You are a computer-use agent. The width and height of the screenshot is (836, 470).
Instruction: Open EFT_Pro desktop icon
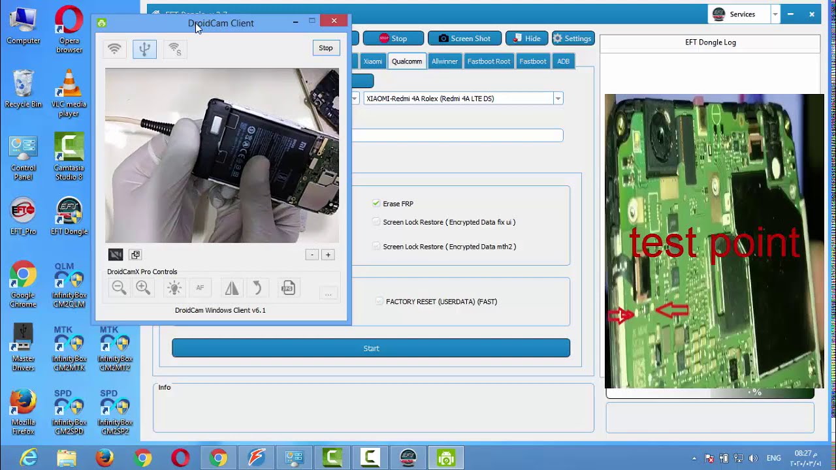click(x=24, y=216)
